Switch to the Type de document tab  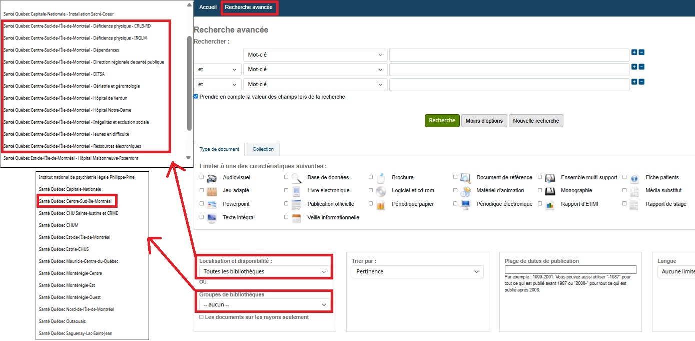pyautogui.click(x=220, y=149)
